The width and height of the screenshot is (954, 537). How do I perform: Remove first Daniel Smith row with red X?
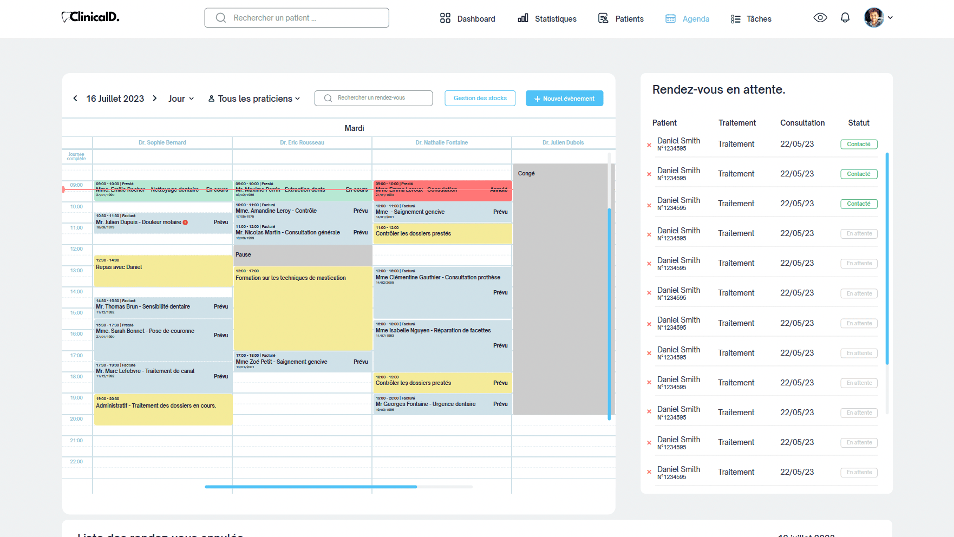(x=649, y=145)
